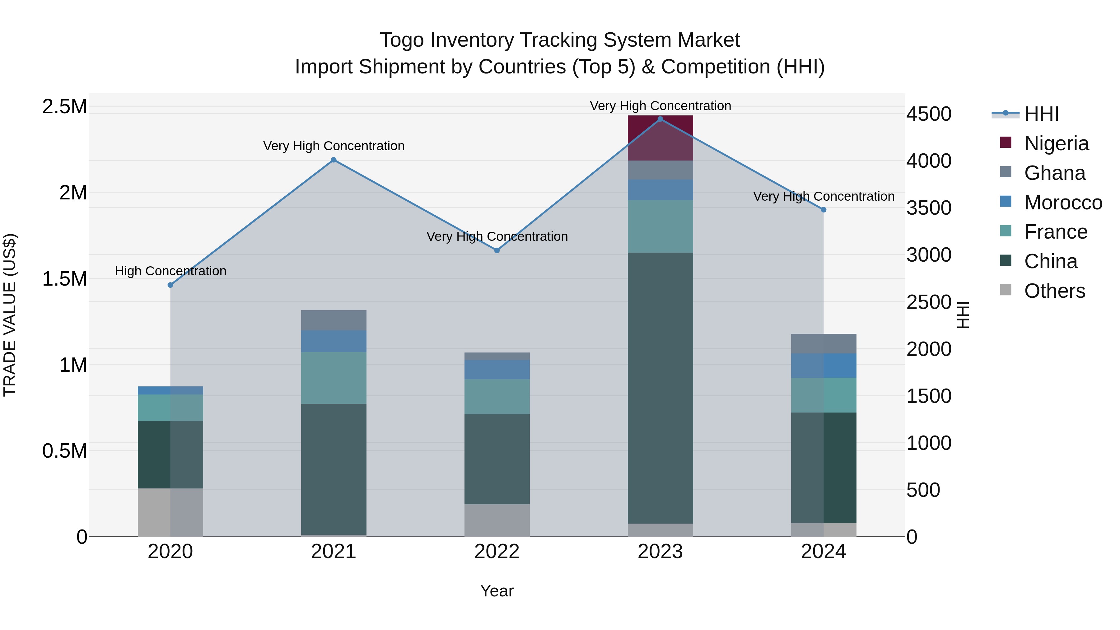This screenshot has width=1120, height=630.
Task: Click the 0.5M left axis tick
Action: point(65,451)
